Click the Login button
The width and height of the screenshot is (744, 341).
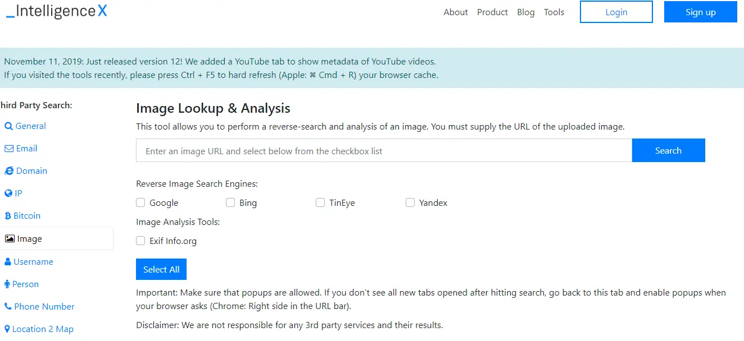616,12
